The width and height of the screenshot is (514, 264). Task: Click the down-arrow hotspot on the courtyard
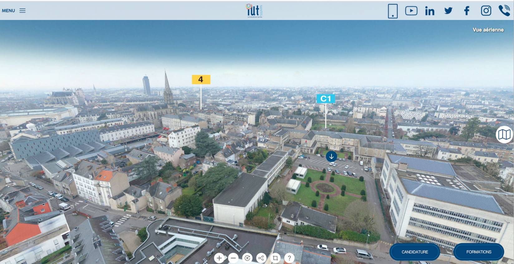tap(331, 156)
